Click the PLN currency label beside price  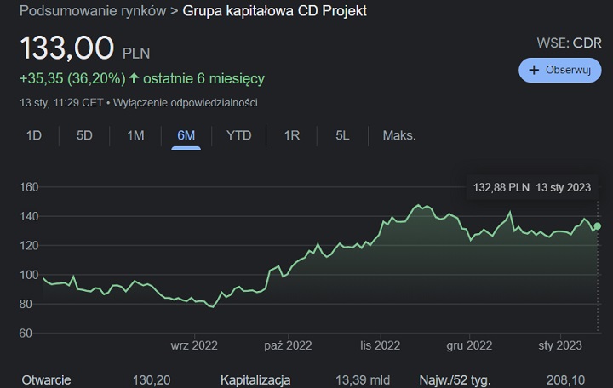coord(136,54)
